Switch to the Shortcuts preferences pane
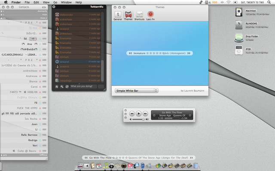The image size is (275, 171). (x=139, y=16)
